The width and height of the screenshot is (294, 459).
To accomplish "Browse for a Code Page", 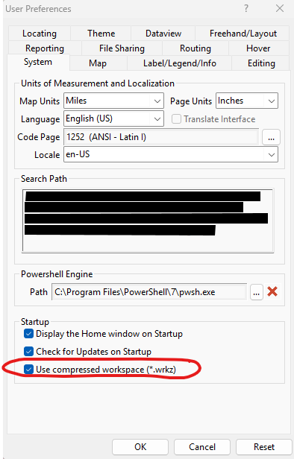I will click(271, 137).
